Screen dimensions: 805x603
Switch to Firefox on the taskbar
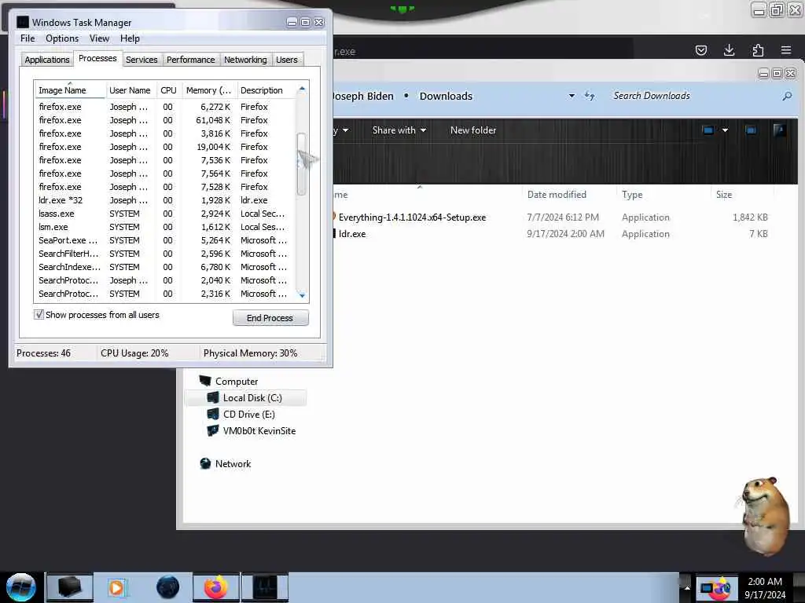tap(216, 587)
